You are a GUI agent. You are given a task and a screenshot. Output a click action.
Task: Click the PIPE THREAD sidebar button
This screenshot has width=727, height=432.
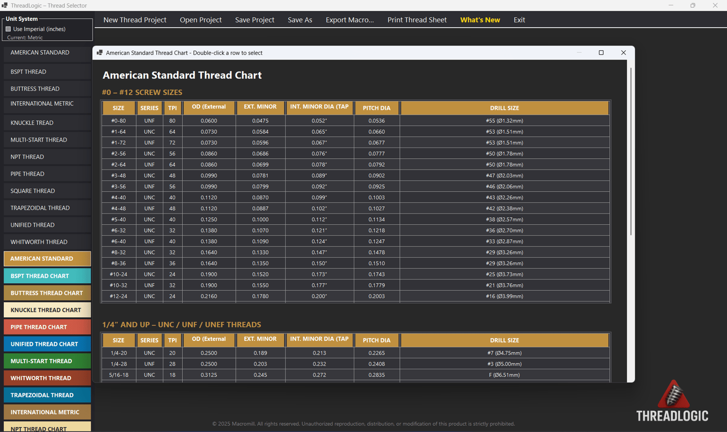pos(47,173)
